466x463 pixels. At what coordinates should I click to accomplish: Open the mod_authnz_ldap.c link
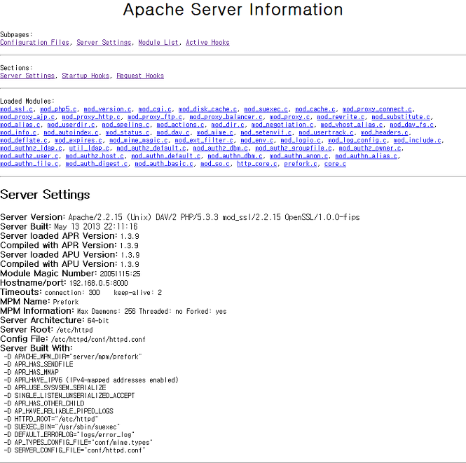[x=31, y=148]
